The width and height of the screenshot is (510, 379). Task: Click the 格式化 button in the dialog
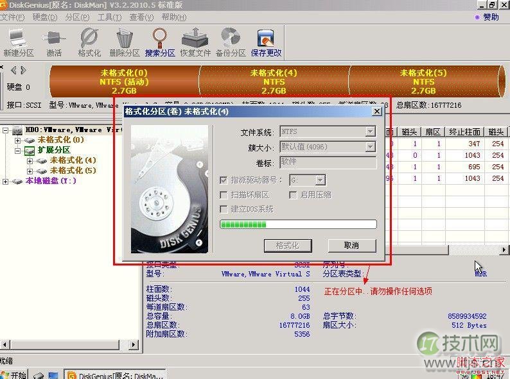pyautogui.click(x=287, y=246)
